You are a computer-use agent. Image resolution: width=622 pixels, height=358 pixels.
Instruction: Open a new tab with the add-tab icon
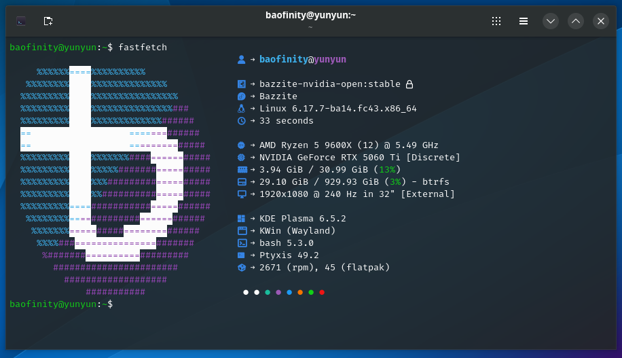pos(48,21)
